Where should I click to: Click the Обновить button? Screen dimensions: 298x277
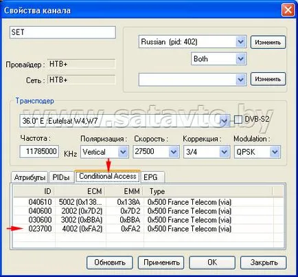(x=110, y=263)
